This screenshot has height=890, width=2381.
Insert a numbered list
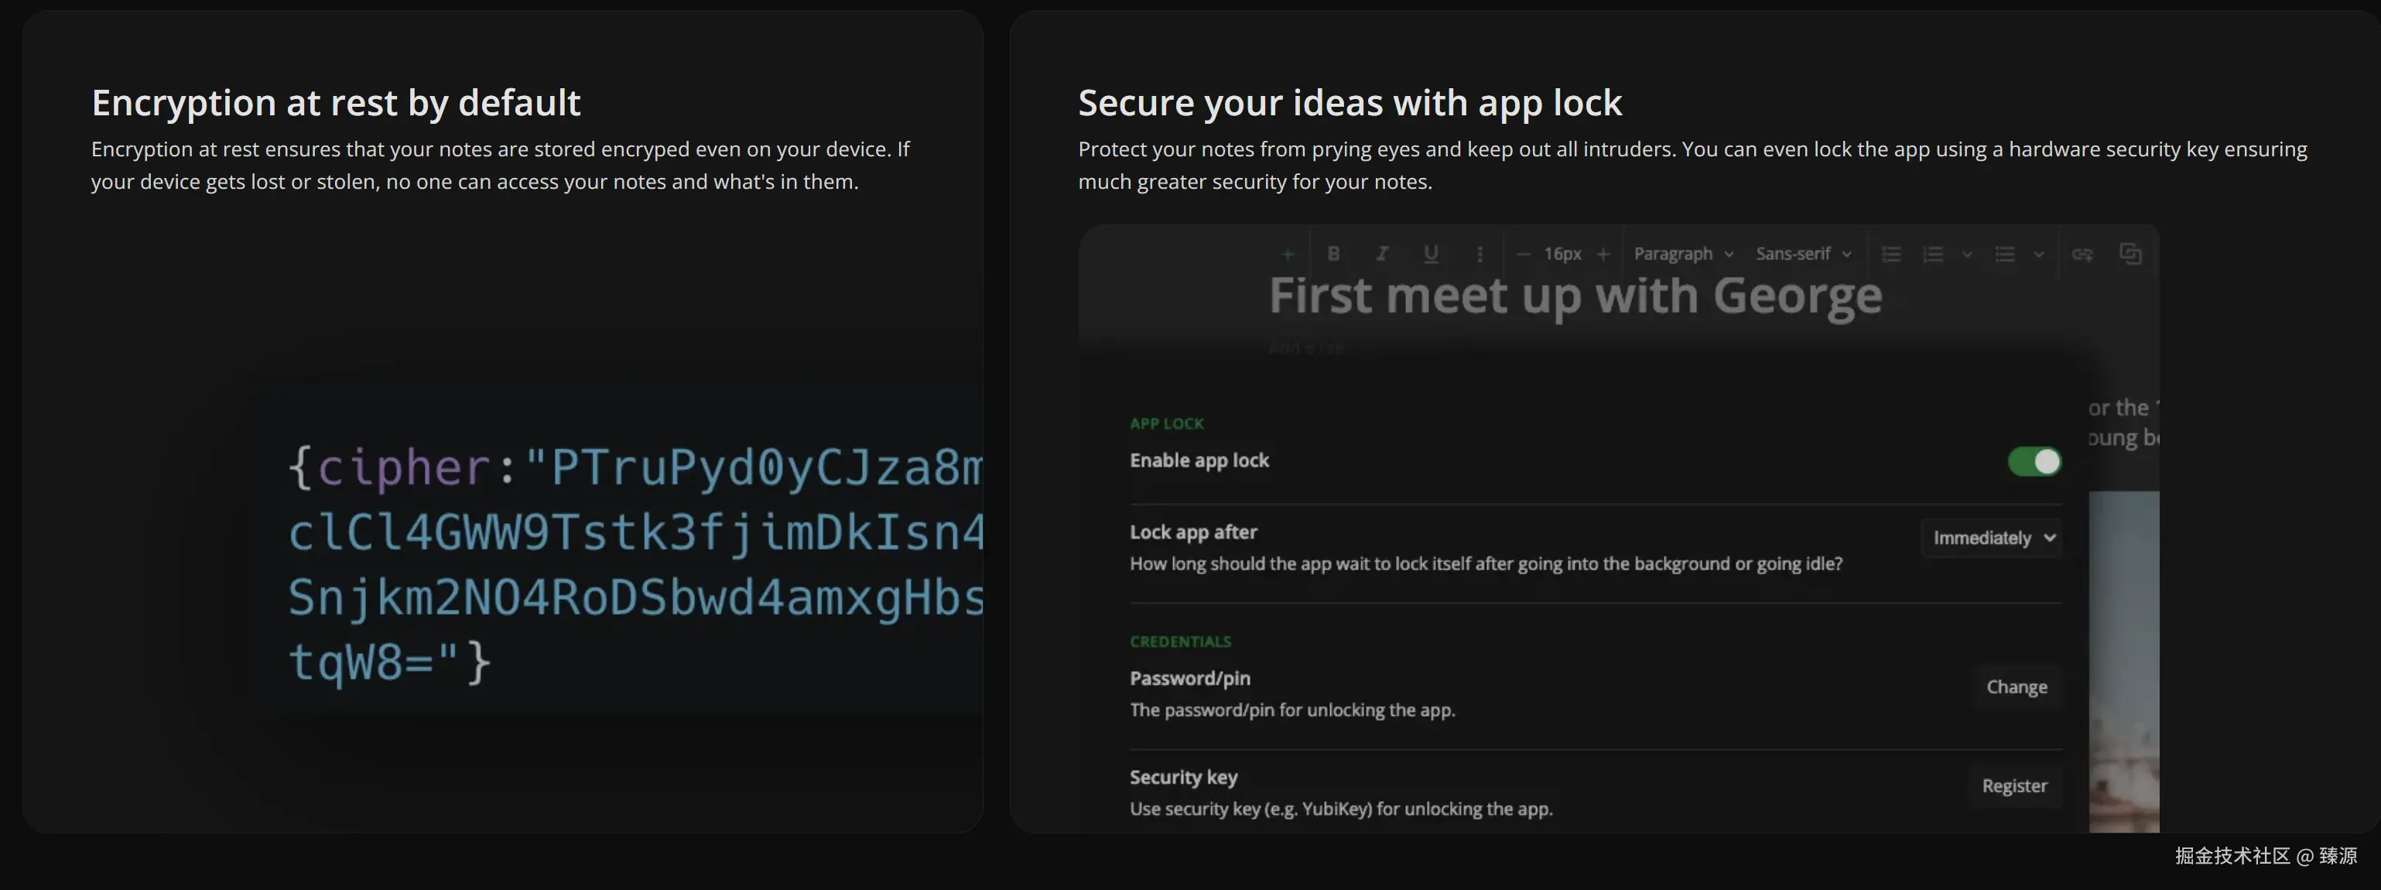1933,254
